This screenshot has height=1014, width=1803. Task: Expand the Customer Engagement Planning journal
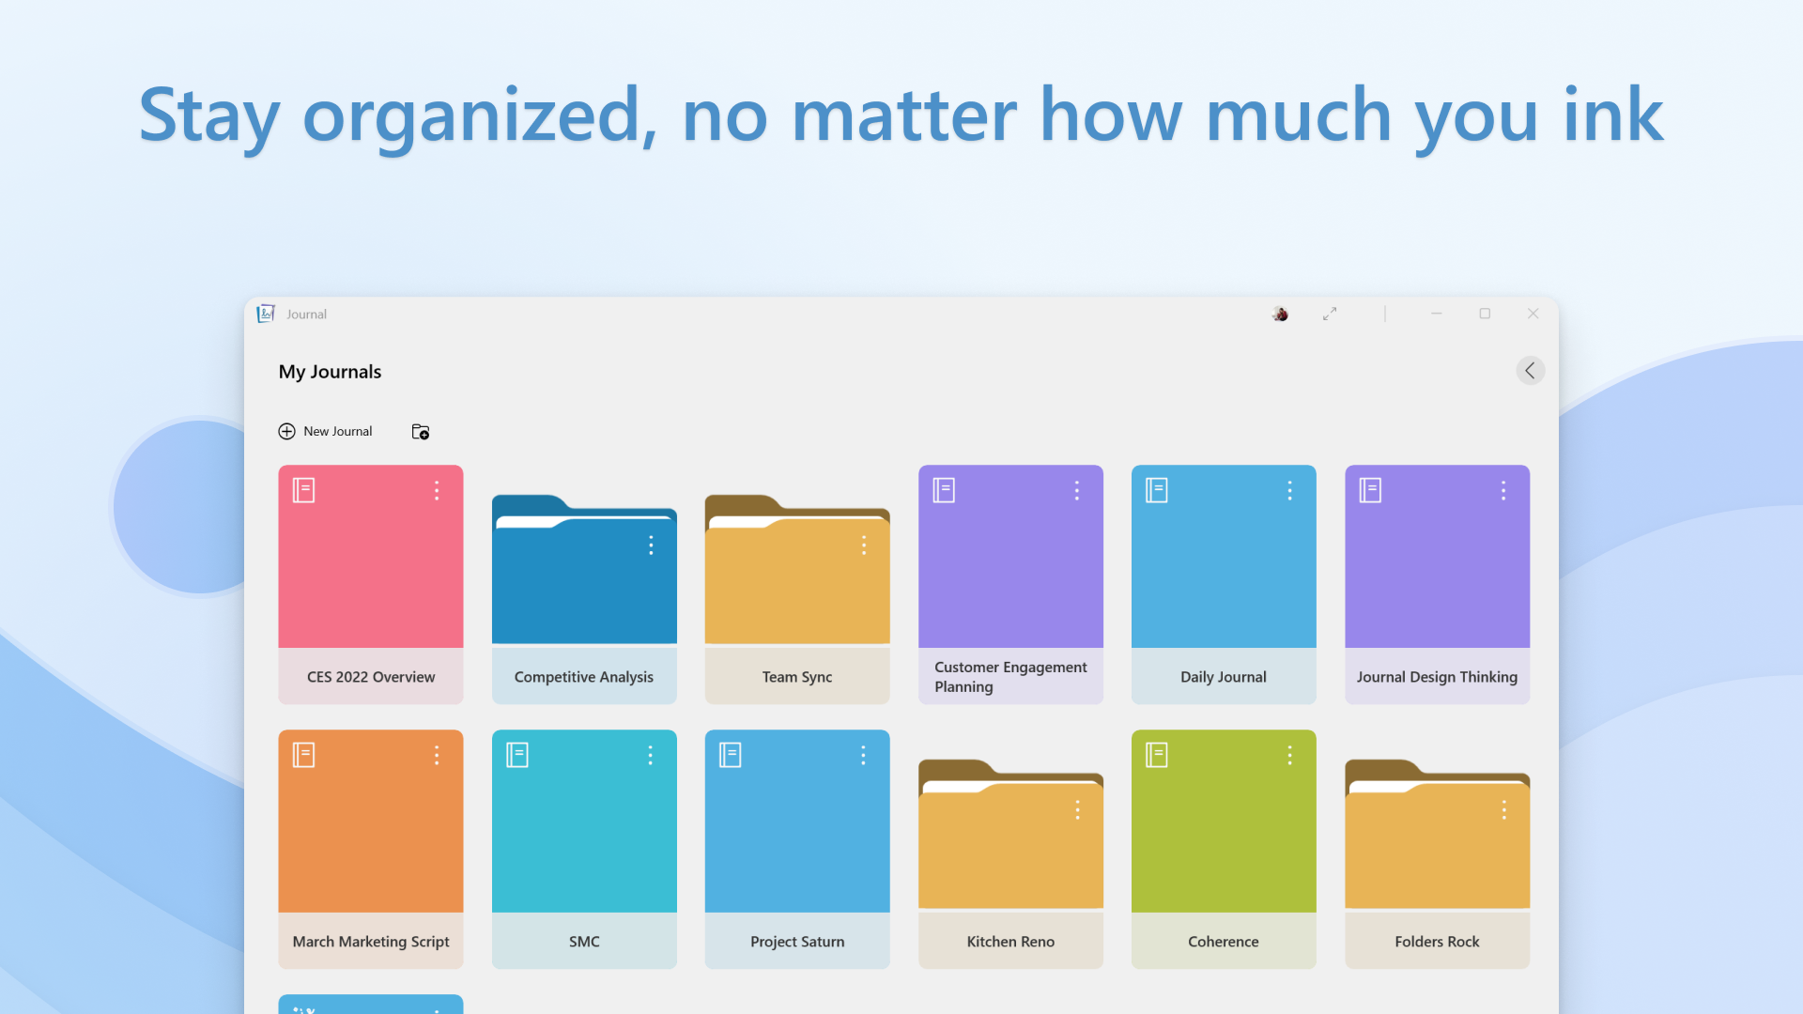tap(1010, 556)
